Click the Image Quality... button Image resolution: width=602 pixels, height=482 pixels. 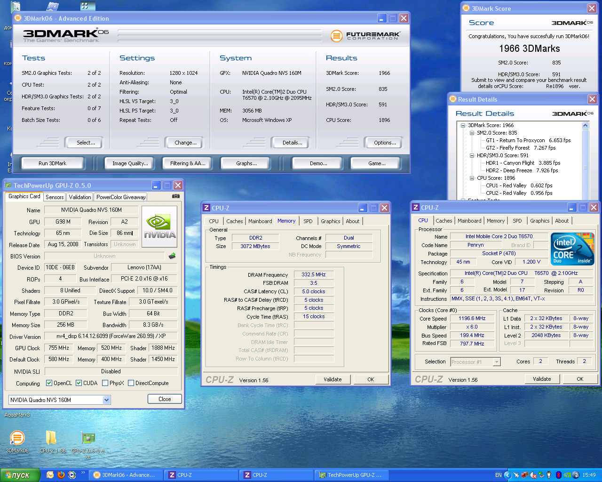130,163
